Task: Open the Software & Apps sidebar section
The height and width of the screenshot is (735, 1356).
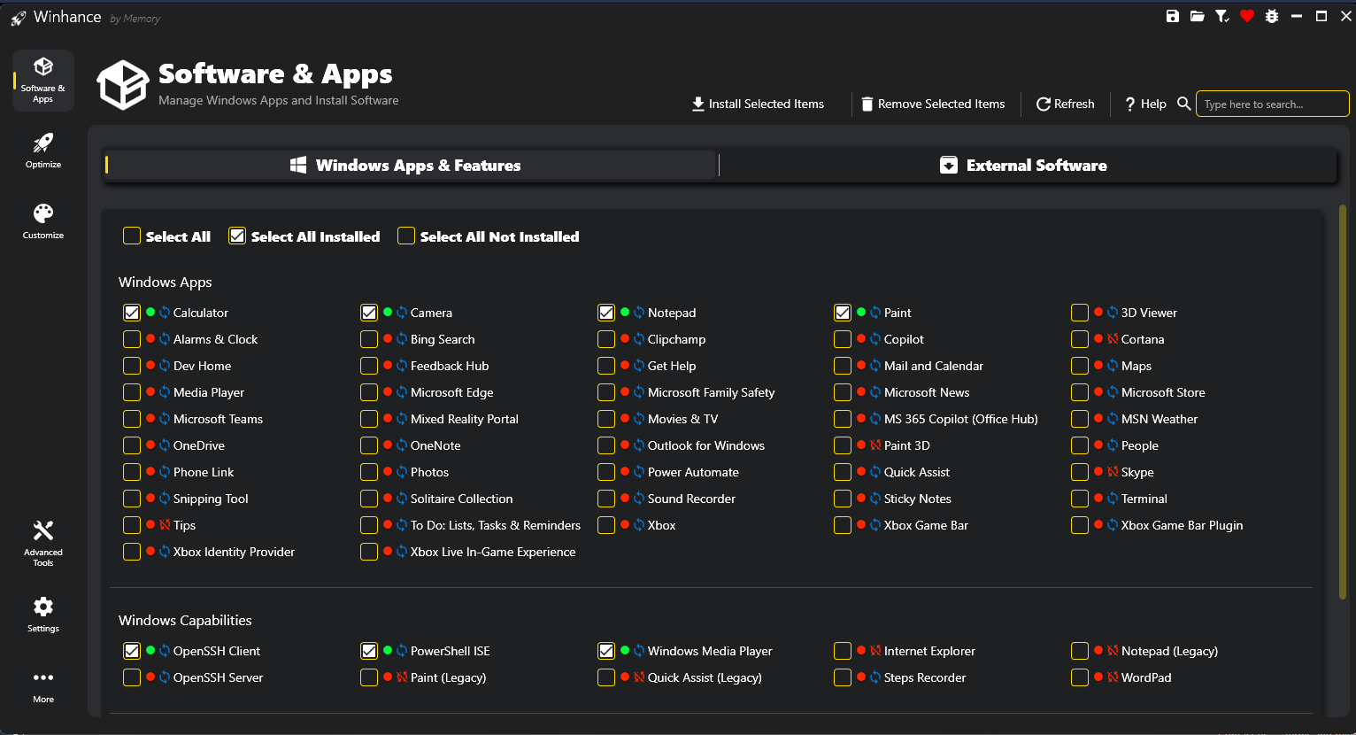Action: coord(43,80)
